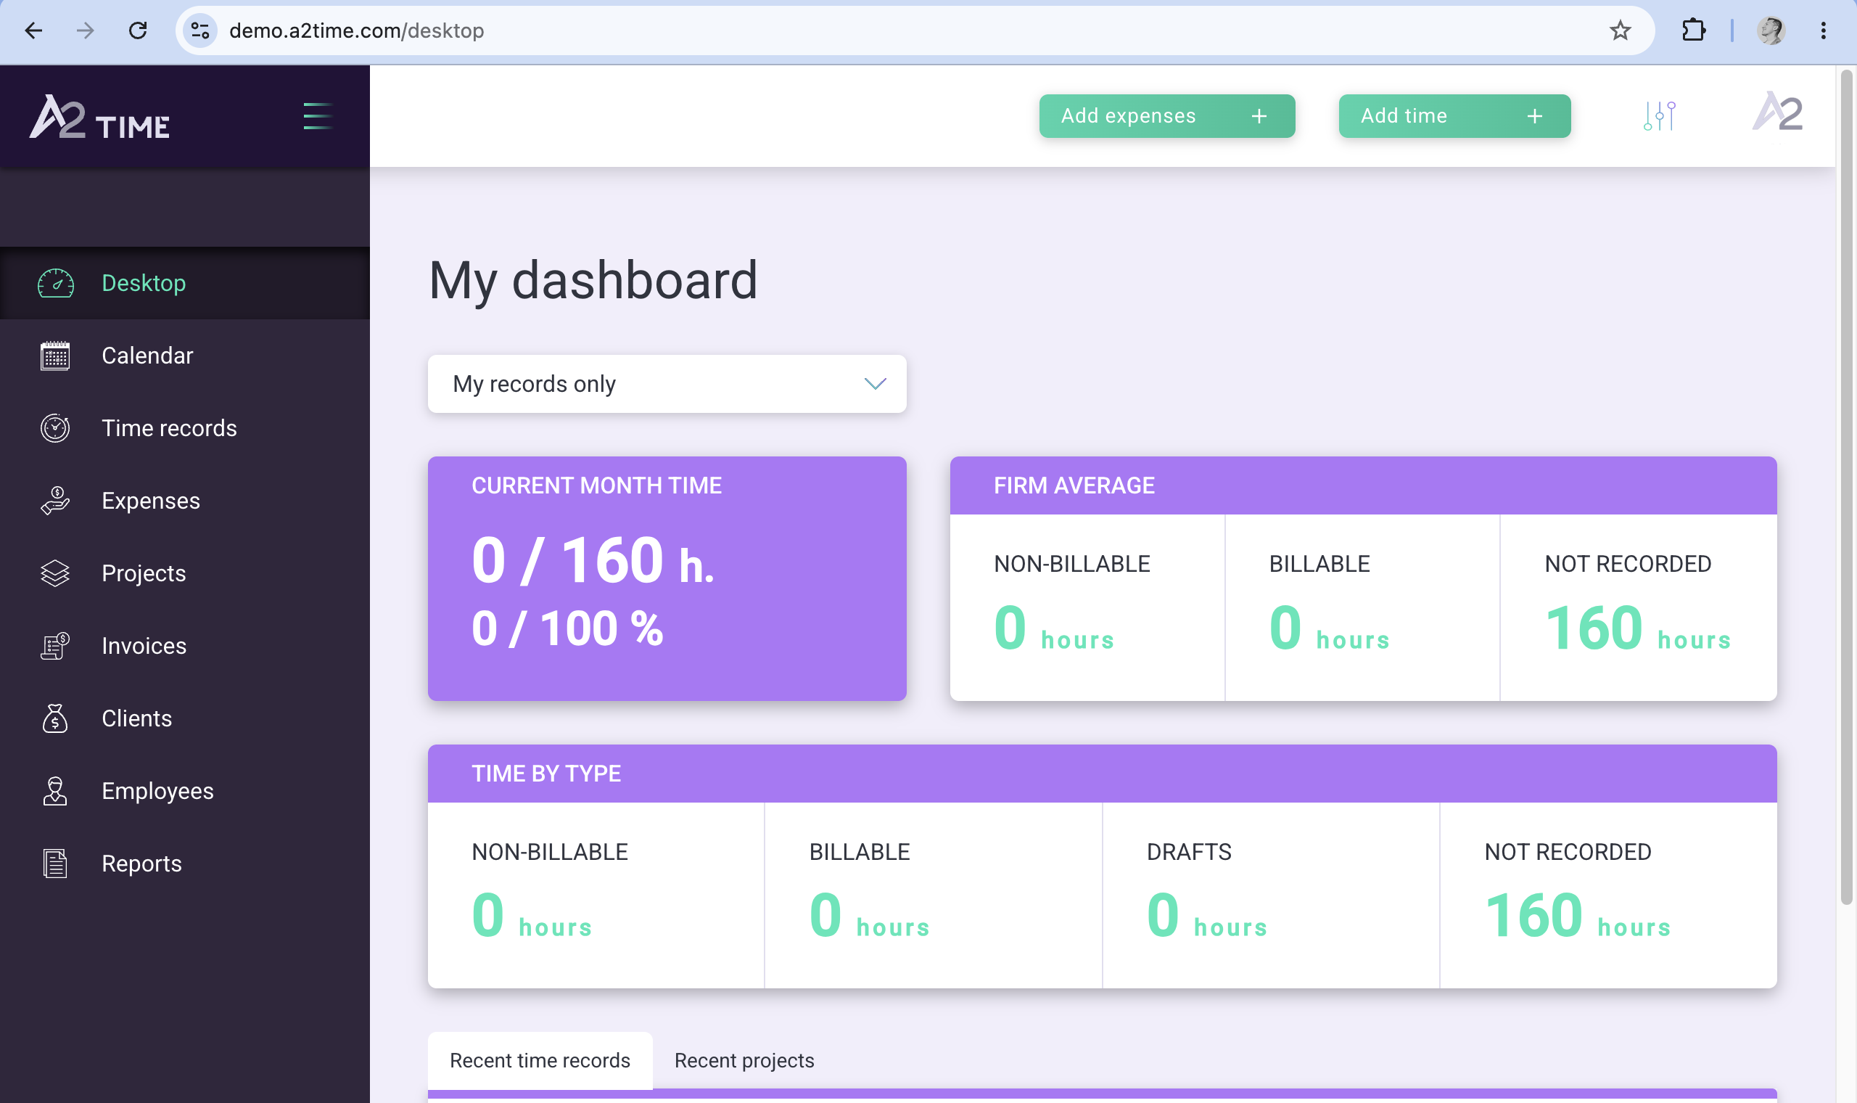Click DRAFTS '0 hours' in Time by Type
1857x1103 pixels.
tap(1207, 916)
